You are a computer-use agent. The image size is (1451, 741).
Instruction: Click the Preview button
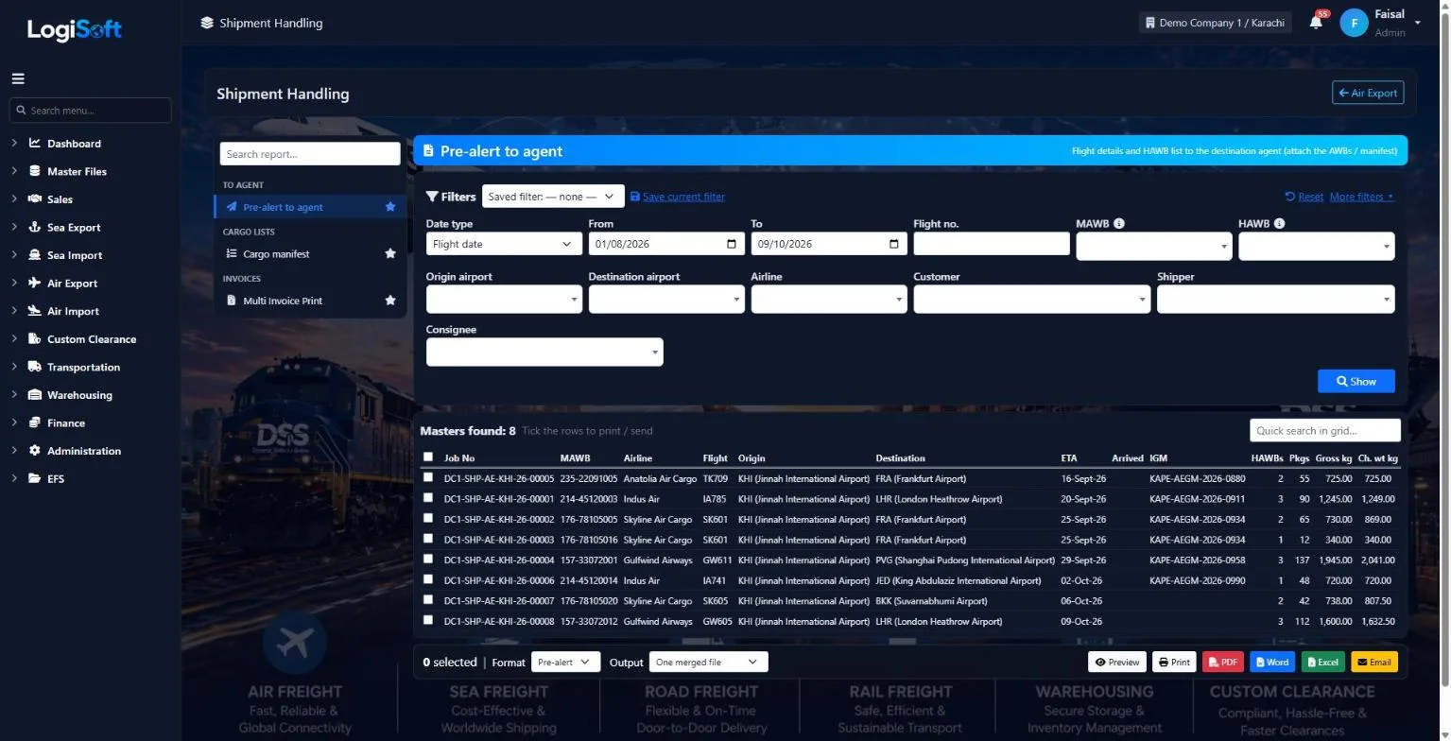(x=1116, y=663)
